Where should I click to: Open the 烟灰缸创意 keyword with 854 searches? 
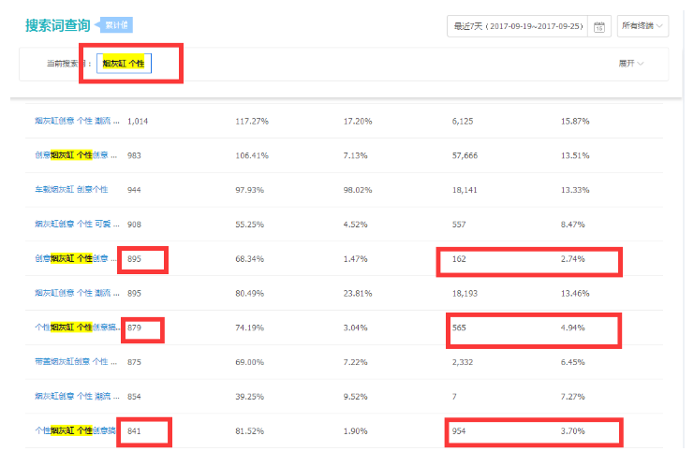(76, 397)
